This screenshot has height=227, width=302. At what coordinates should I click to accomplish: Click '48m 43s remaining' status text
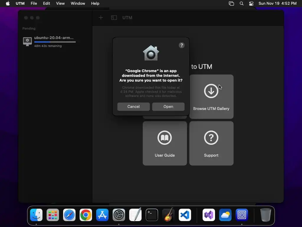[48, 46]
